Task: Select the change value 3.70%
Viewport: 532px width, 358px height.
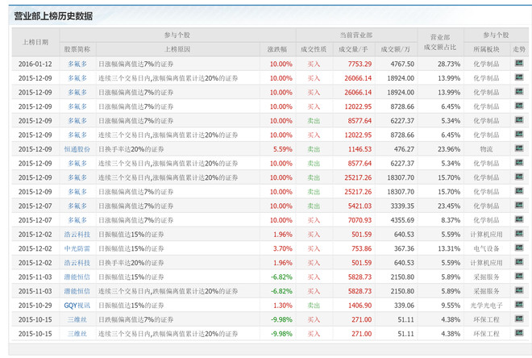Action: click(x=283, y=248)
